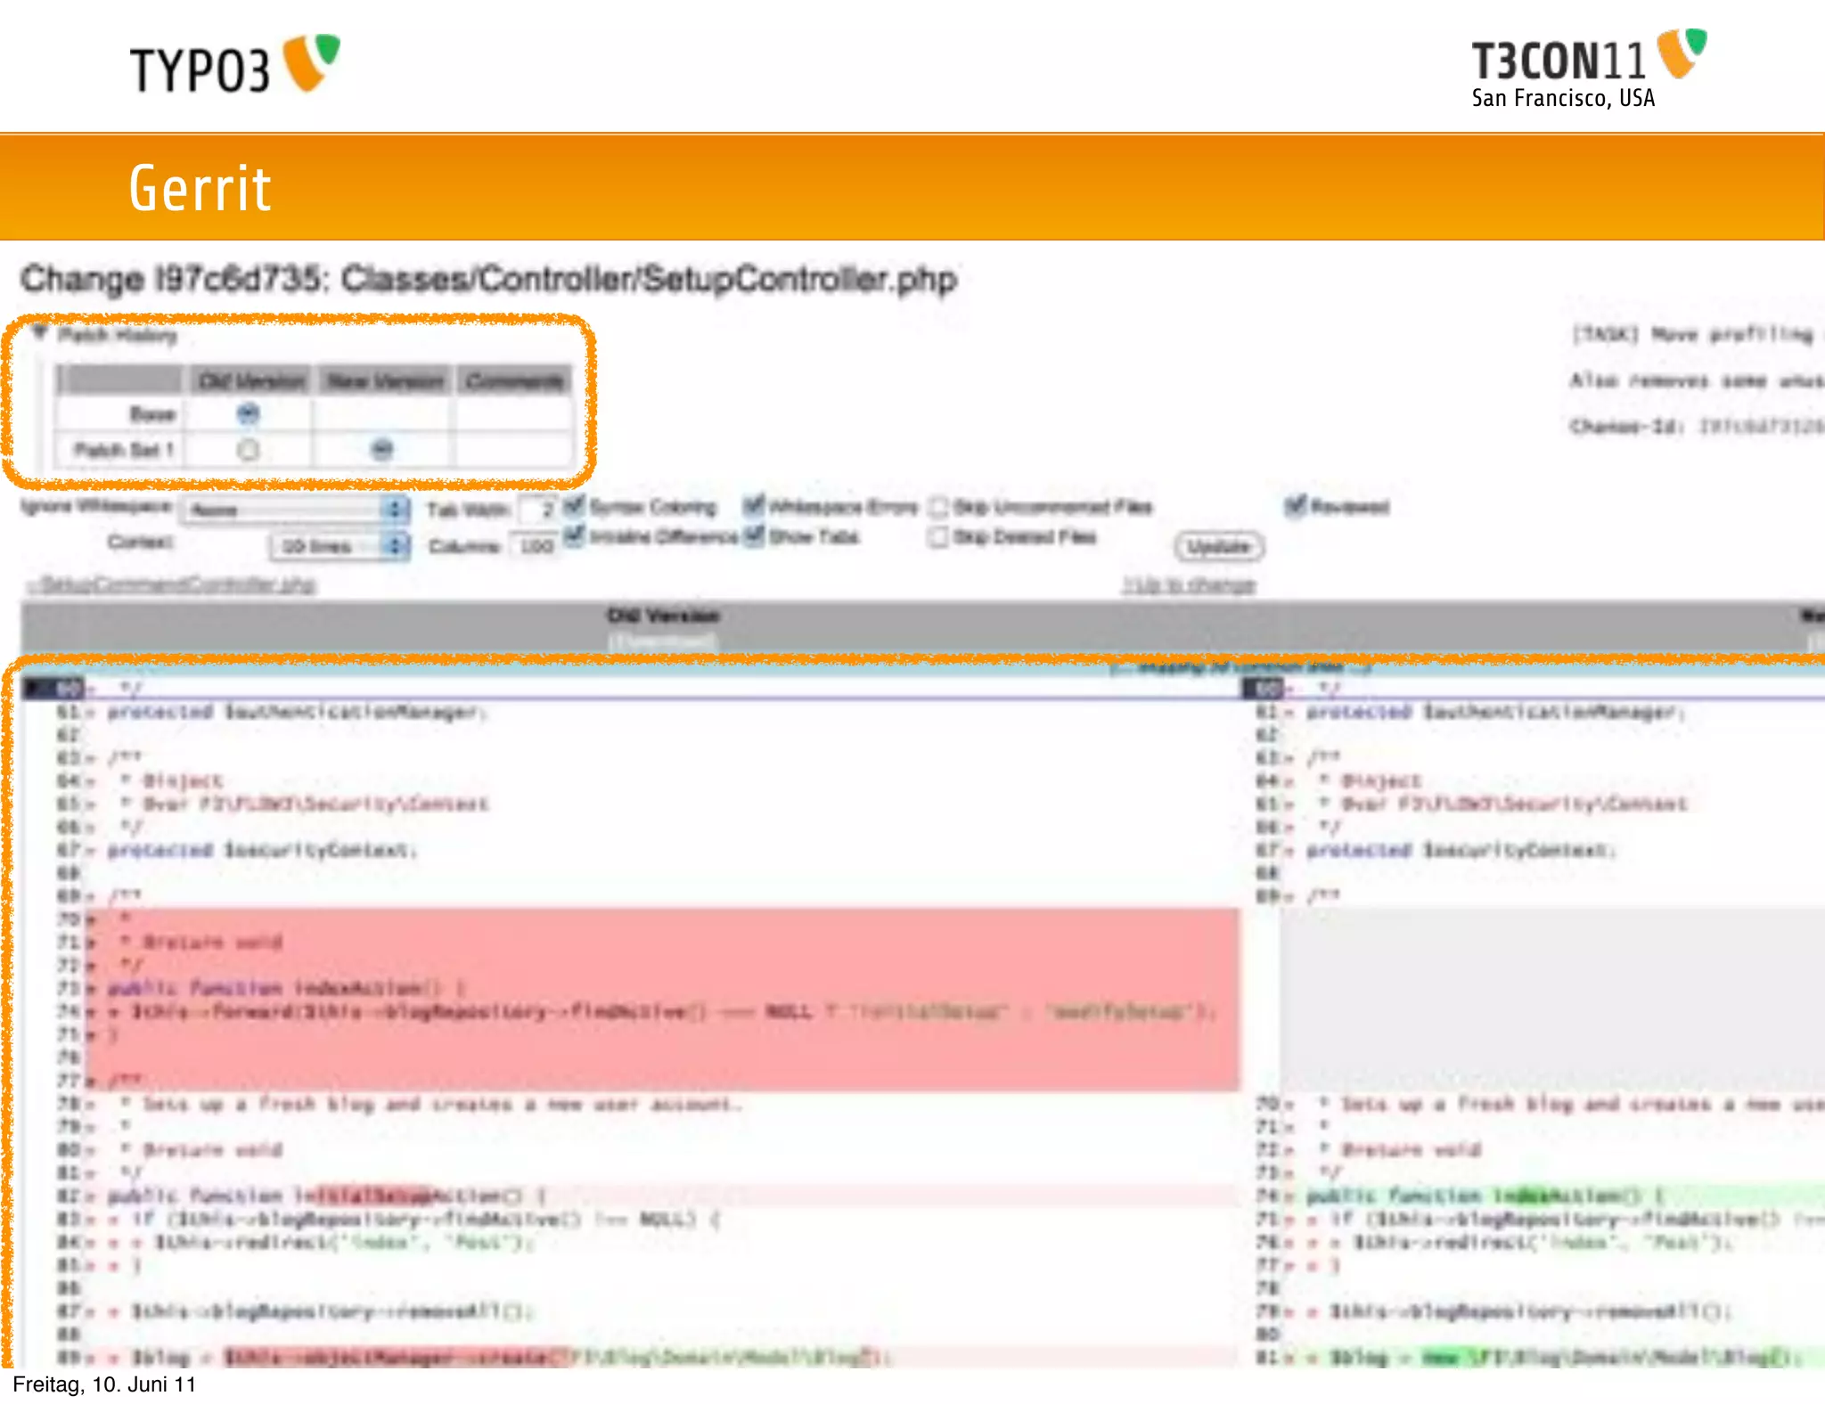The height and width of the screenshot is (1404, 1825).
Task: Toggle the Intraline Difference checkbox
Action: point(575,535)
